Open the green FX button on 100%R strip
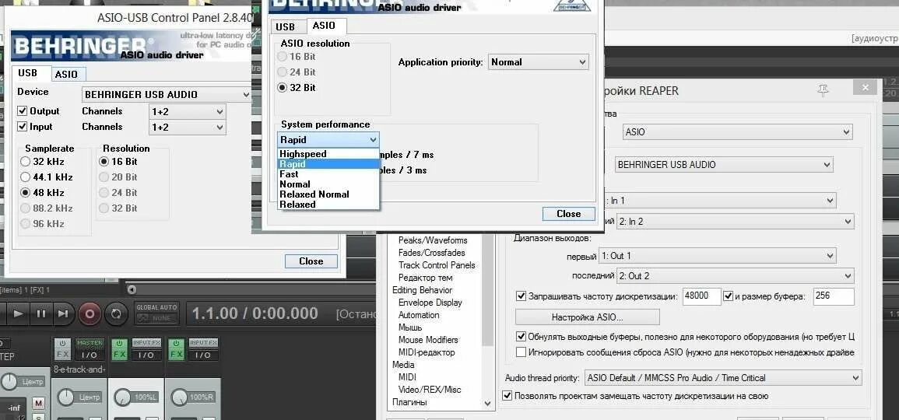Viewport: 899px width, 420px height. pos(176,355)
